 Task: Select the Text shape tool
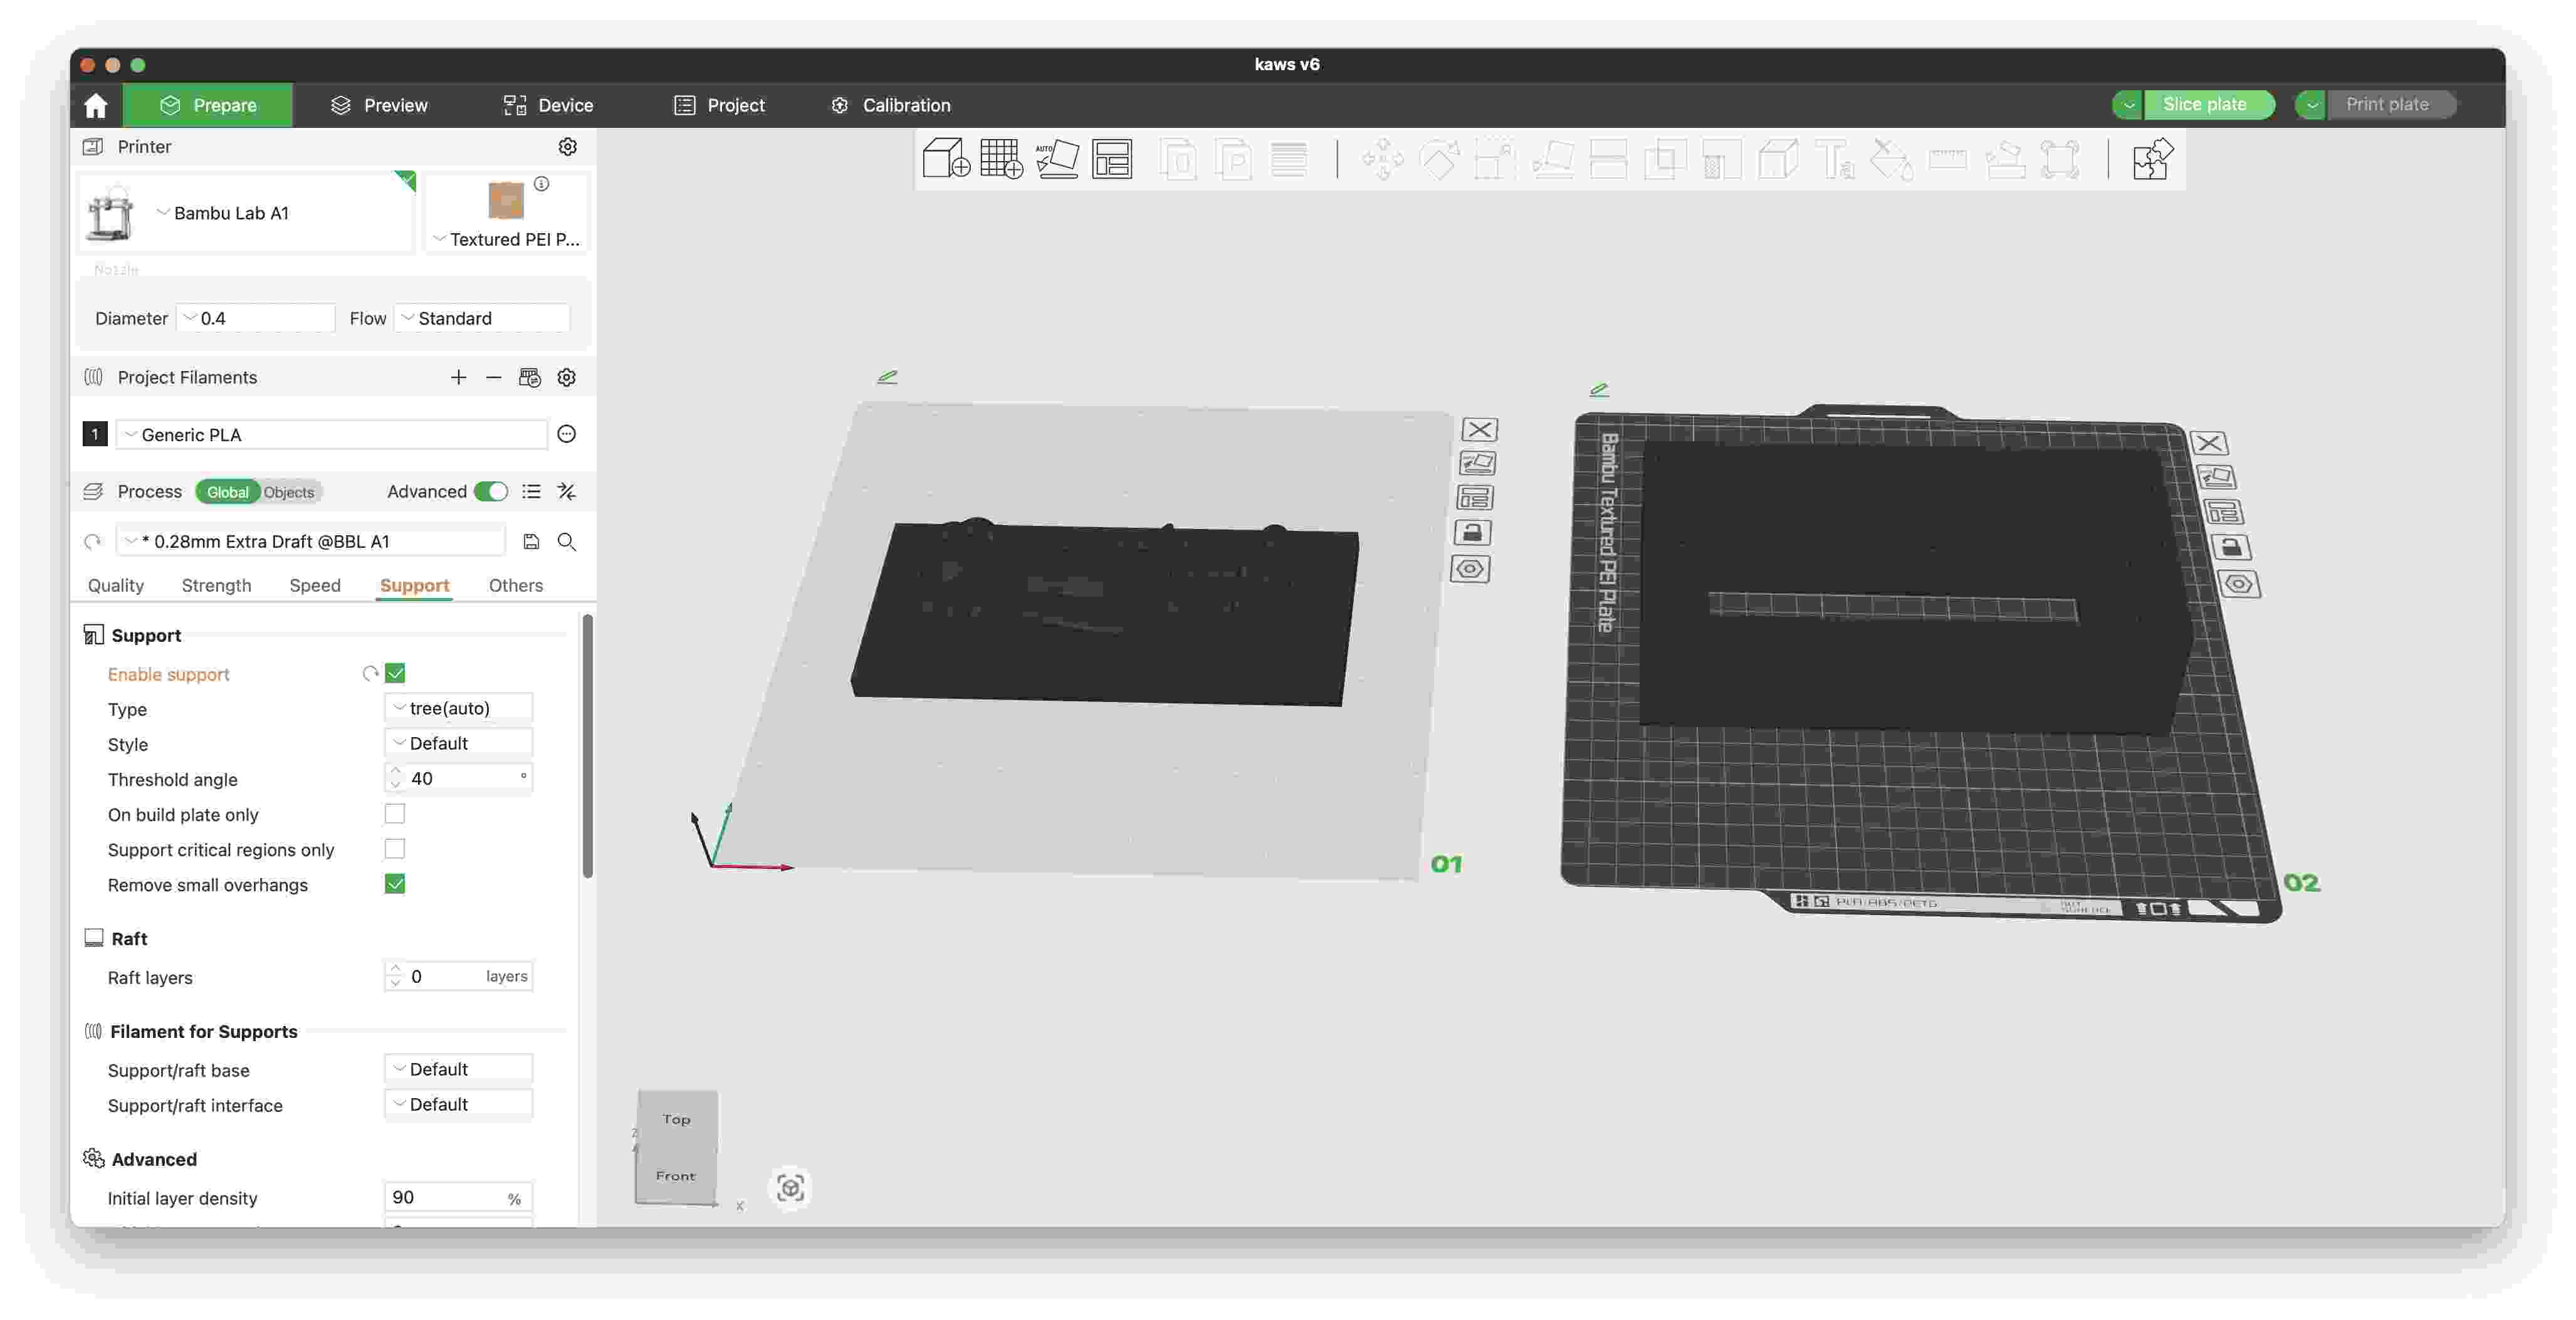click(1834, 160)
